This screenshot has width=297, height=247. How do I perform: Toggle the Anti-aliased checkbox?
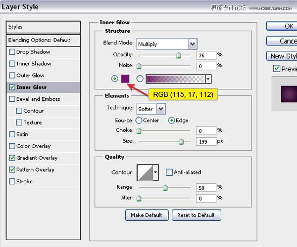(169, 172)
